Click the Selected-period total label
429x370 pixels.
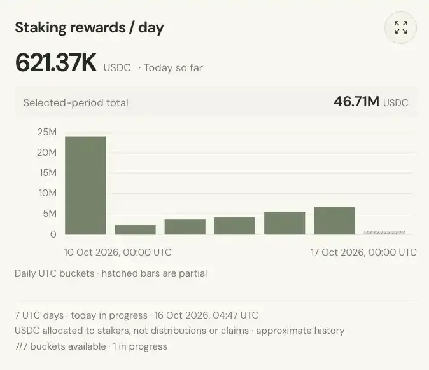pyautogui.click(x=76, y=103)
